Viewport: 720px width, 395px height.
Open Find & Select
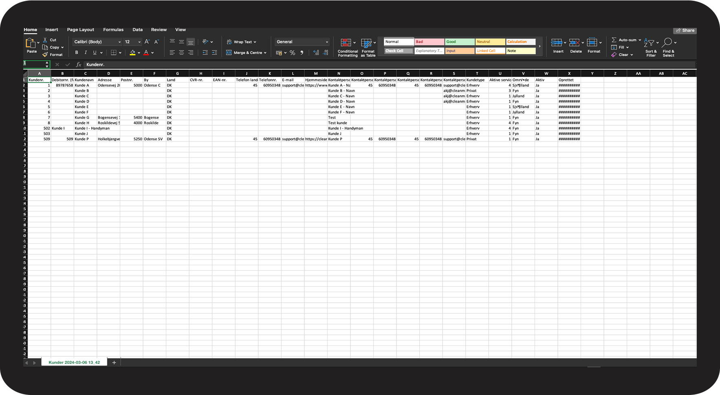[668, 48]
